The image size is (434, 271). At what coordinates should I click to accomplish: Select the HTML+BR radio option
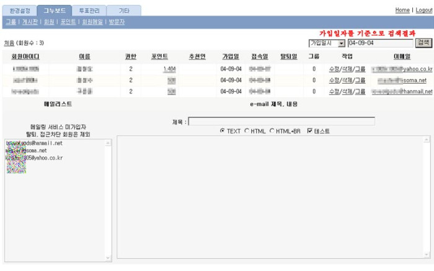tap(272, 131)
